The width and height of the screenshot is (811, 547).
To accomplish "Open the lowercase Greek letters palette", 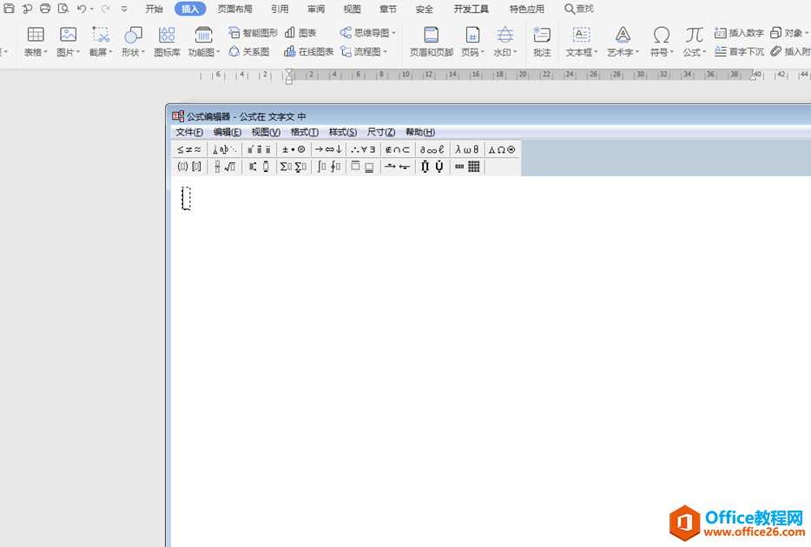I will click(467, 149).
